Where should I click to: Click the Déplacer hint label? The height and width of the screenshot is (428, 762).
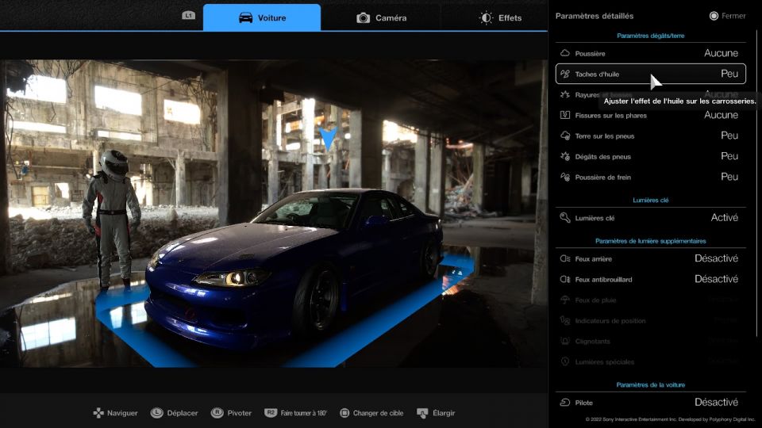[183, 413]
